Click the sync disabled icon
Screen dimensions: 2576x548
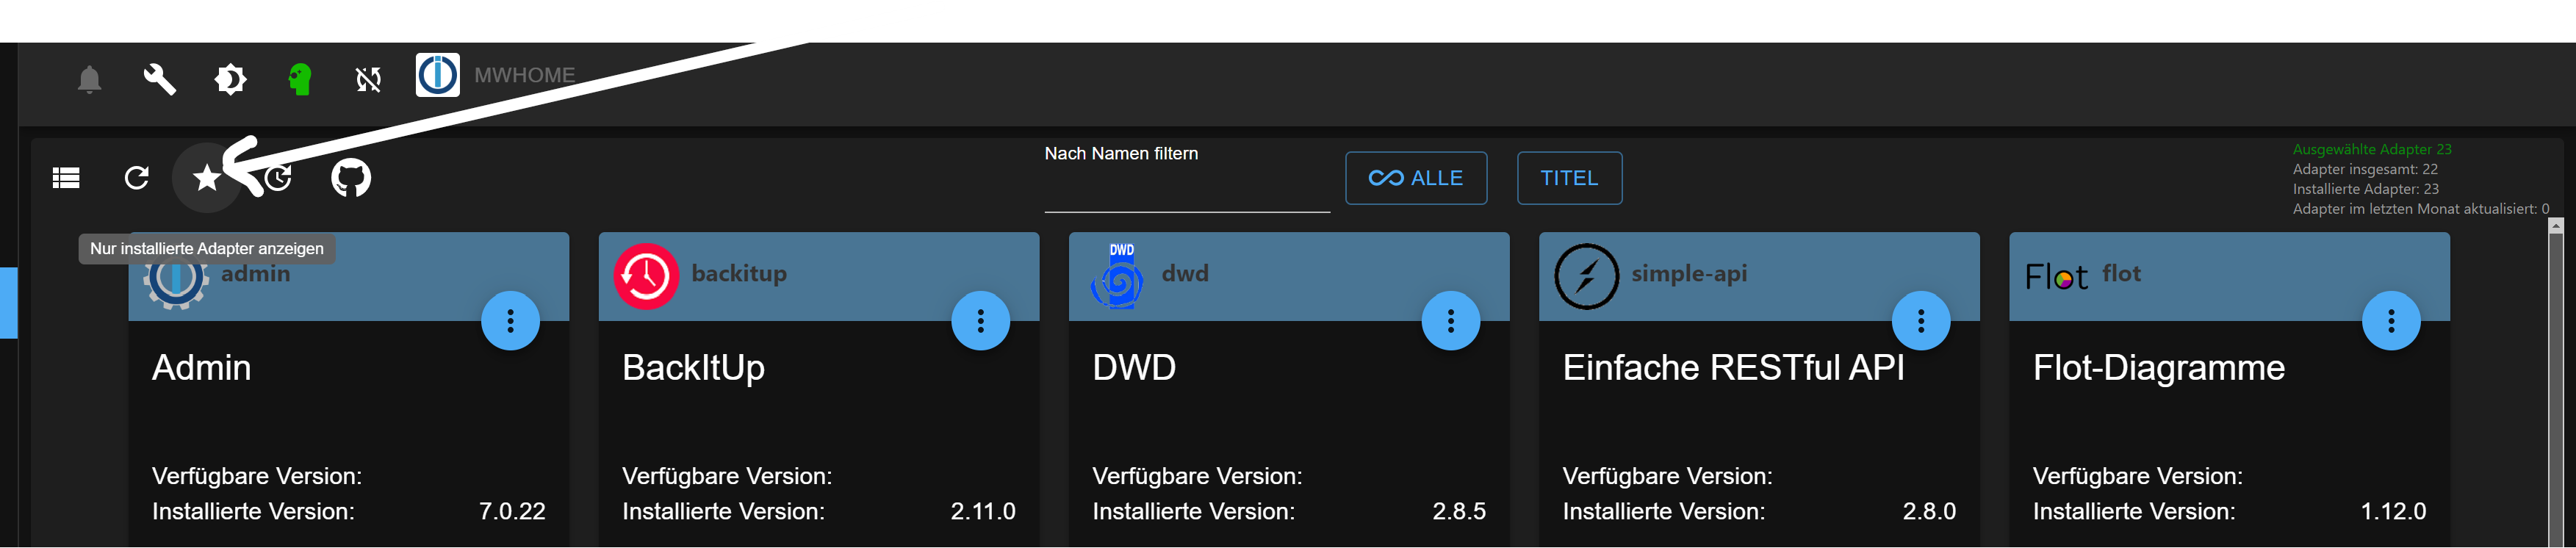point(368,78)
